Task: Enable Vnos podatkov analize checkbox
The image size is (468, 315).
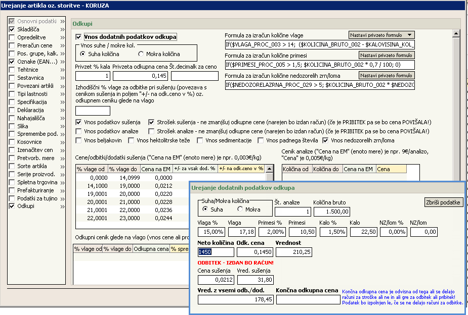Action: click(78, 131)
